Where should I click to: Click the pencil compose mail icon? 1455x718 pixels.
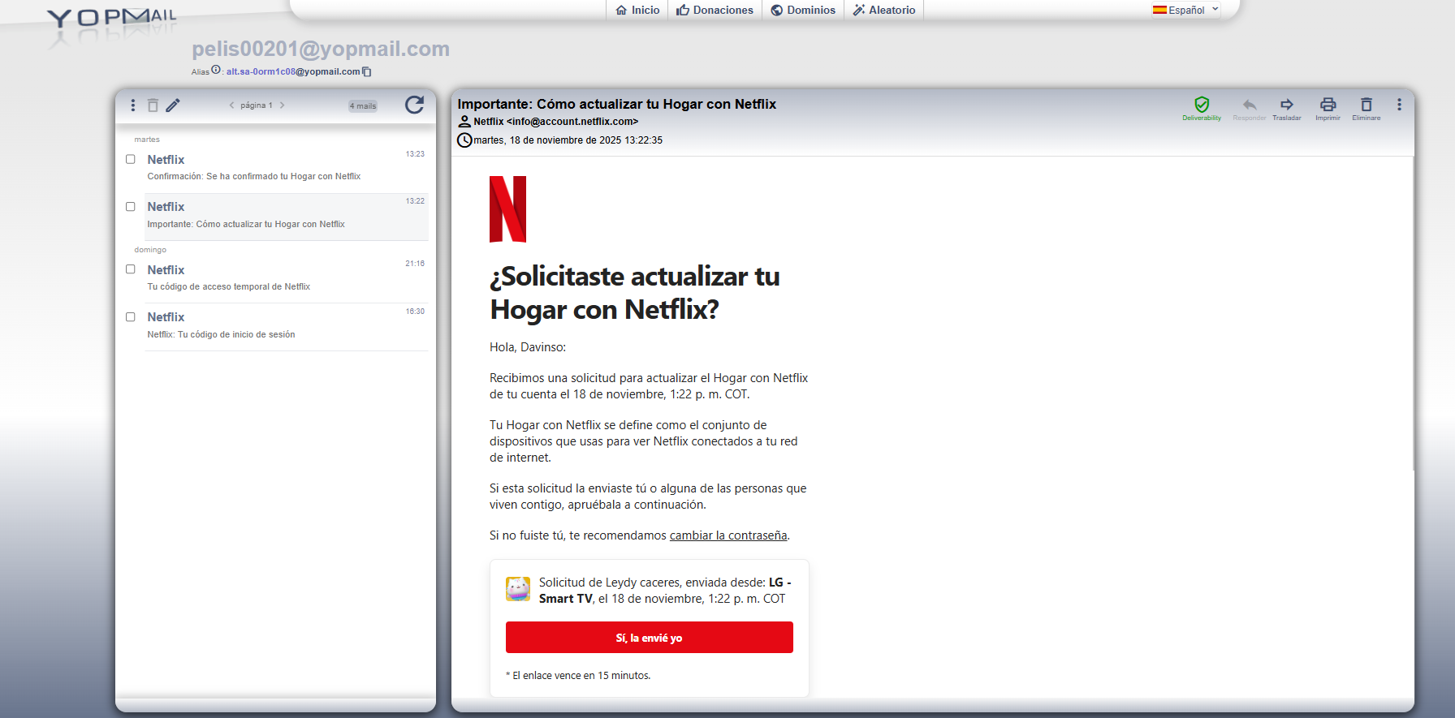coord(173,105)
